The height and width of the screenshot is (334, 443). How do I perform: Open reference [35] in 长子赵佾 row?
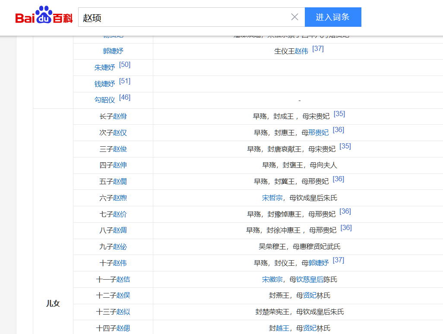(x=339, y=114)
